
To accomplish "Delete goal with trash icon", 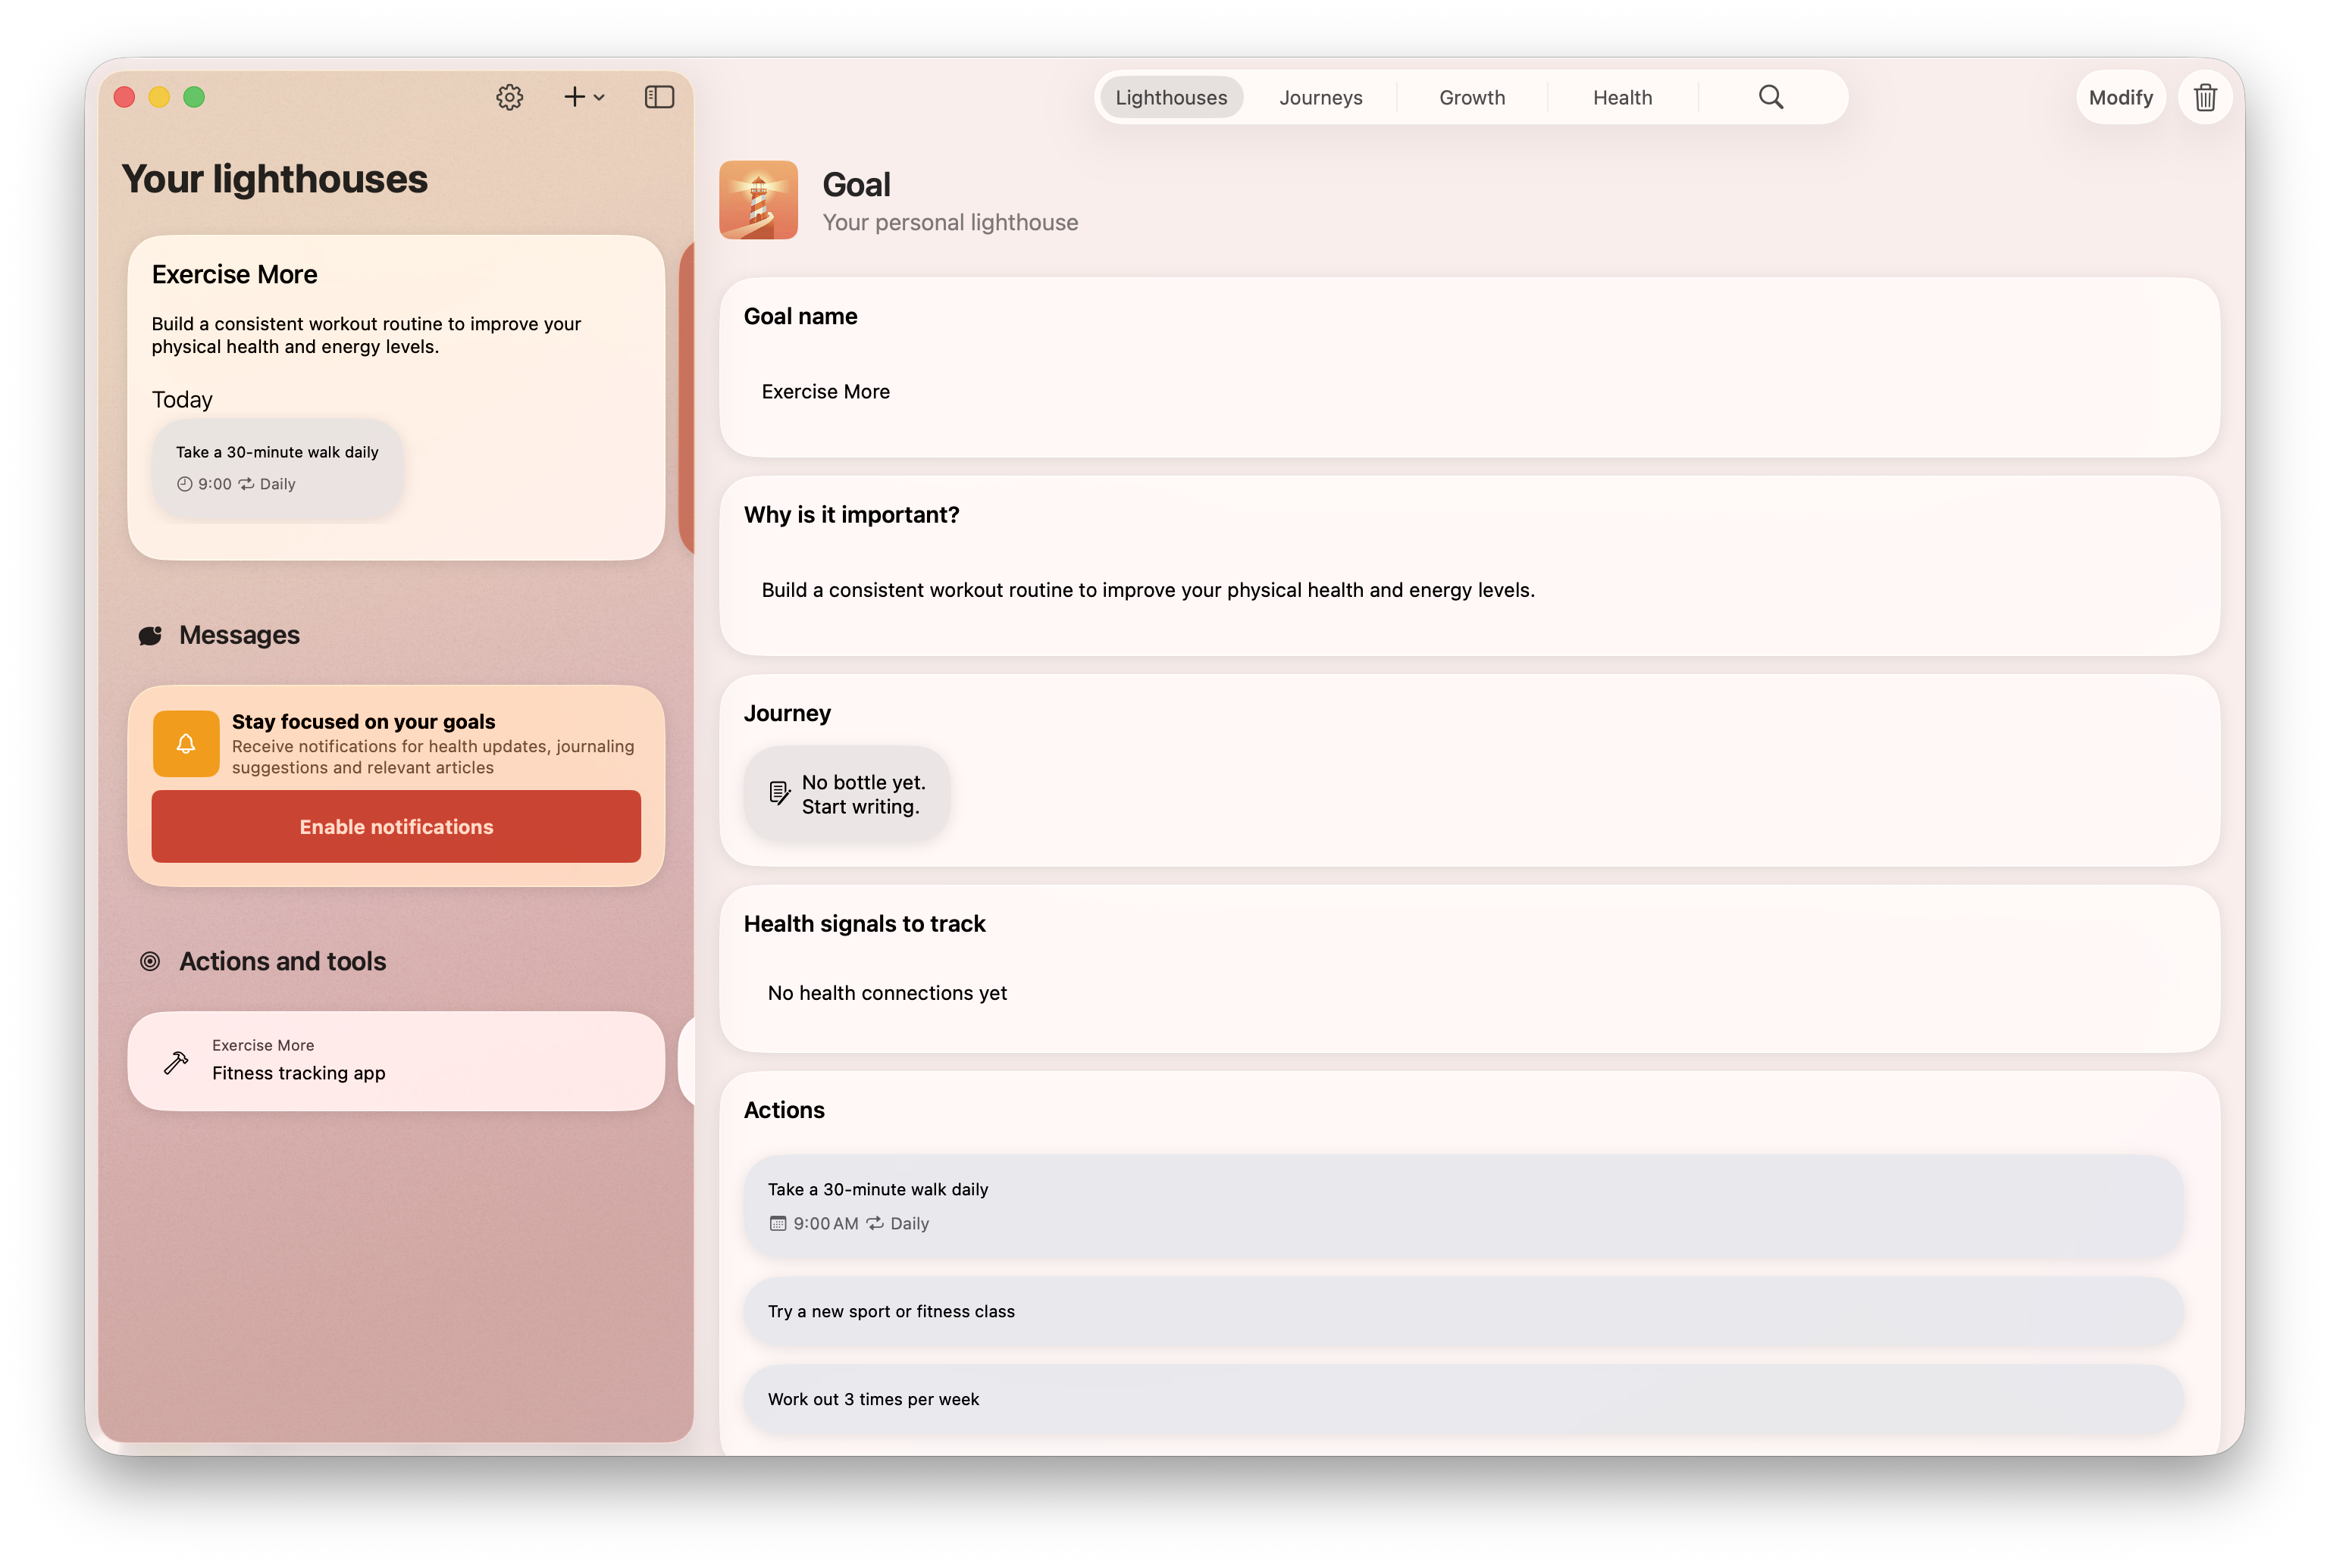I will [x=2205, y=98].
